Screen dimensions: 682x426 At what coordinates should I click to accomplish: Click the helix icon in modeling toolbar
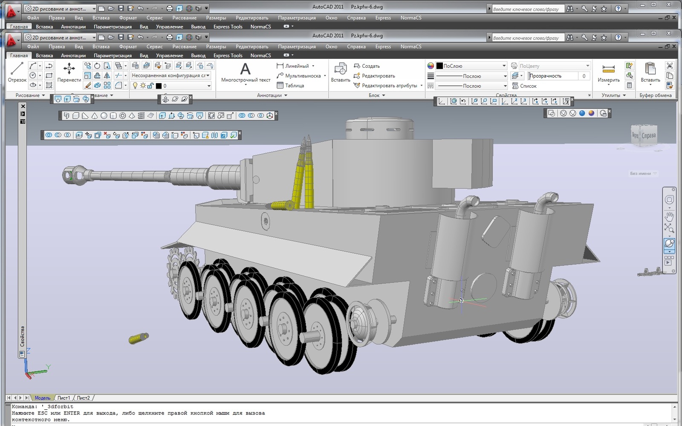point(141,115)
